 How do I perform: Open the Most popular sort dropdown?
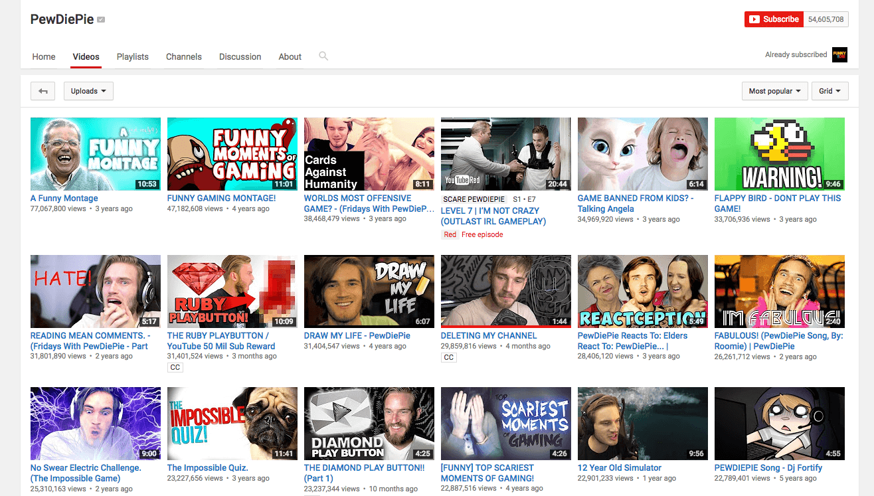coord(774,91)
